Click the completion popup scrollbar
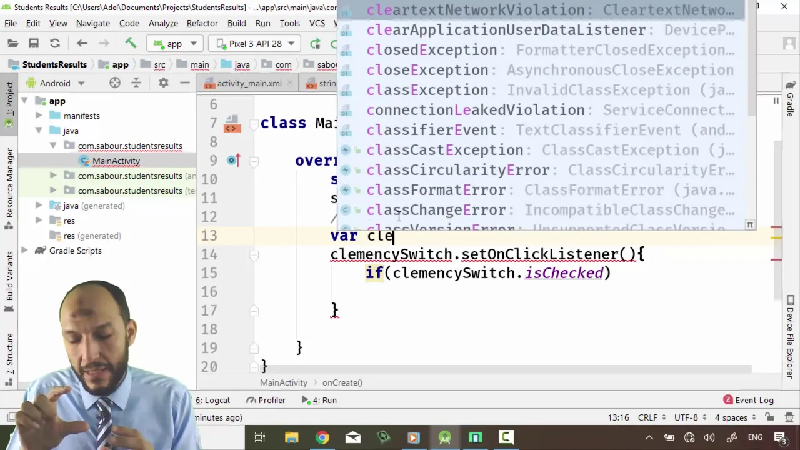This screenshot has width=800, height=450. [751, 59]
